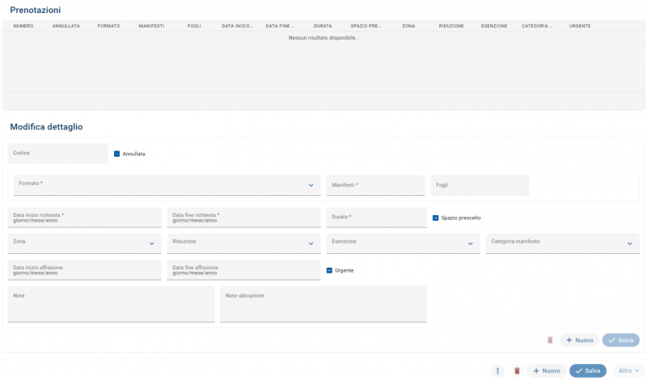Toggle the Annullata checkbox

(x=117, y=154)
